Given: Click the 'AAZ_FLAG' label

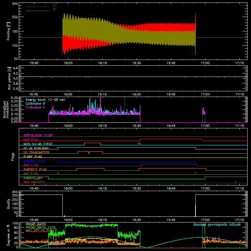Looking at the screenshot, I should coord(31,174).
